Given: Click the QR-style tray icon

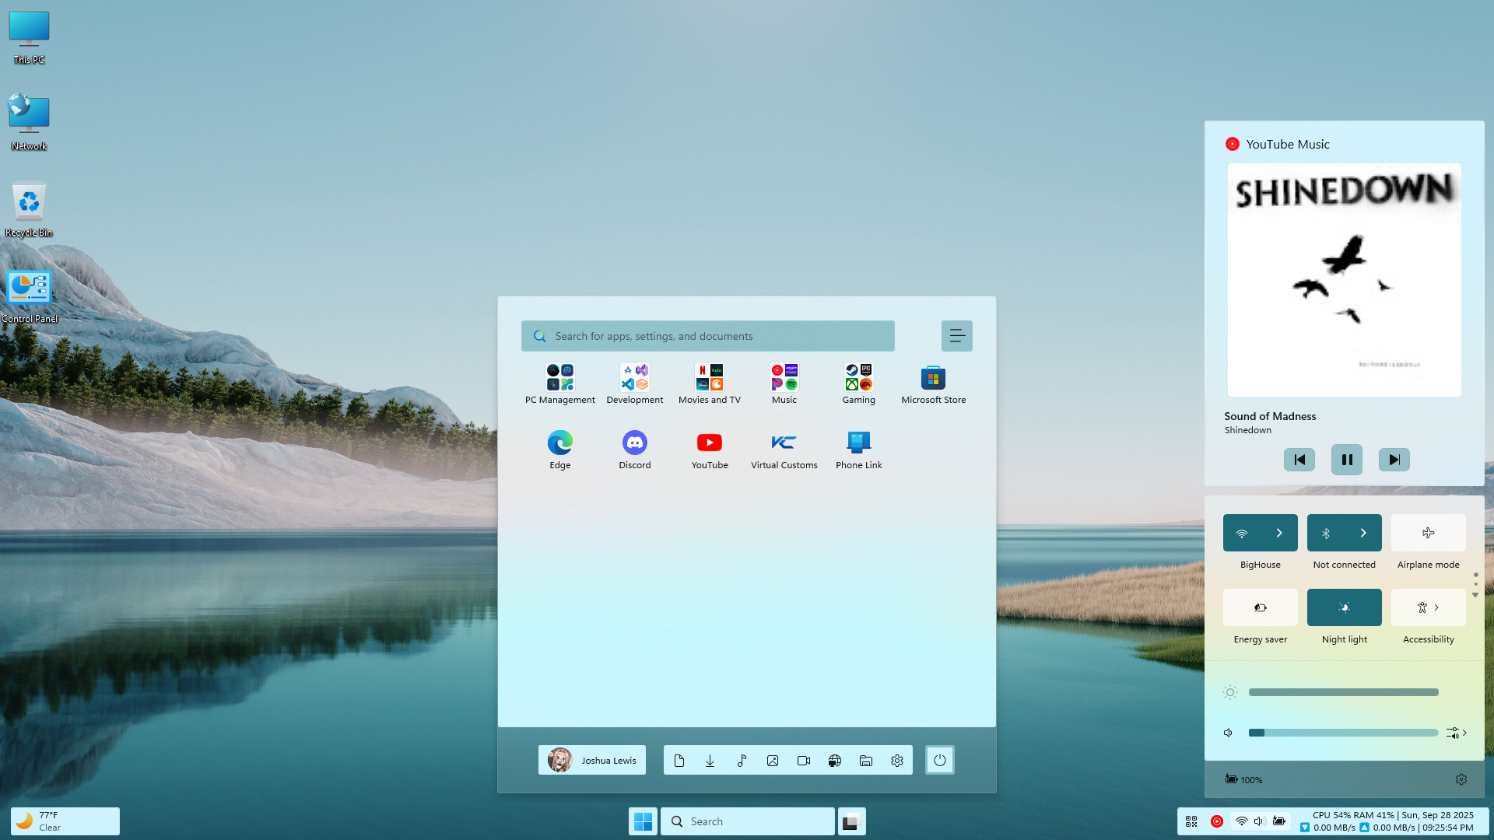Looking at the screenshot, I should [1191, 821].
